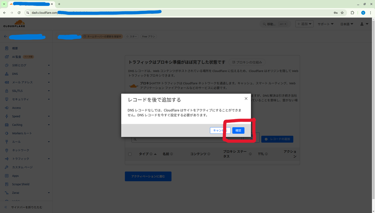Click the DNS network icon in sidebar
Screen dimensions: 375x213
click(7, 74)
